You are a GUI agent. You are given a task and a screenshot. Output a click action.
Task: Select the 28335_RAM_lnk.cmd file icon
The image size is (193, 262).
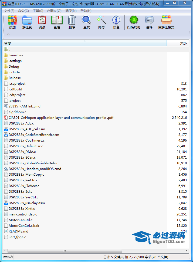(6, 106)
